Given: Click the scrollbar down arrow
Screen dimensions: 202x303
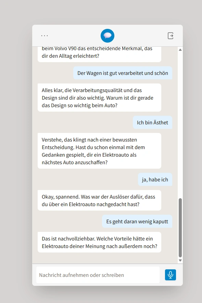Looking at the screenshot, I should point(180,260).
